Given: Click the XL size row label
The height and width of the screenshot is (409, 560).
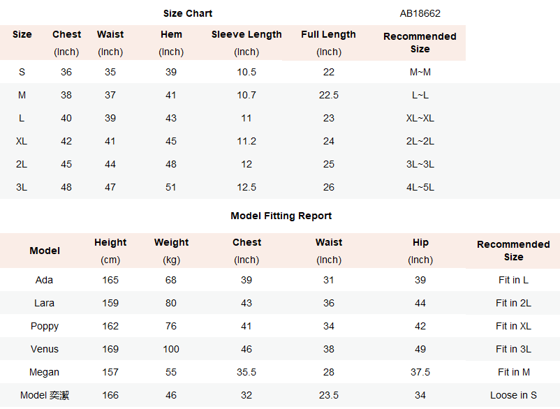Looking at the screenshot, I should [x=22, y=141].
